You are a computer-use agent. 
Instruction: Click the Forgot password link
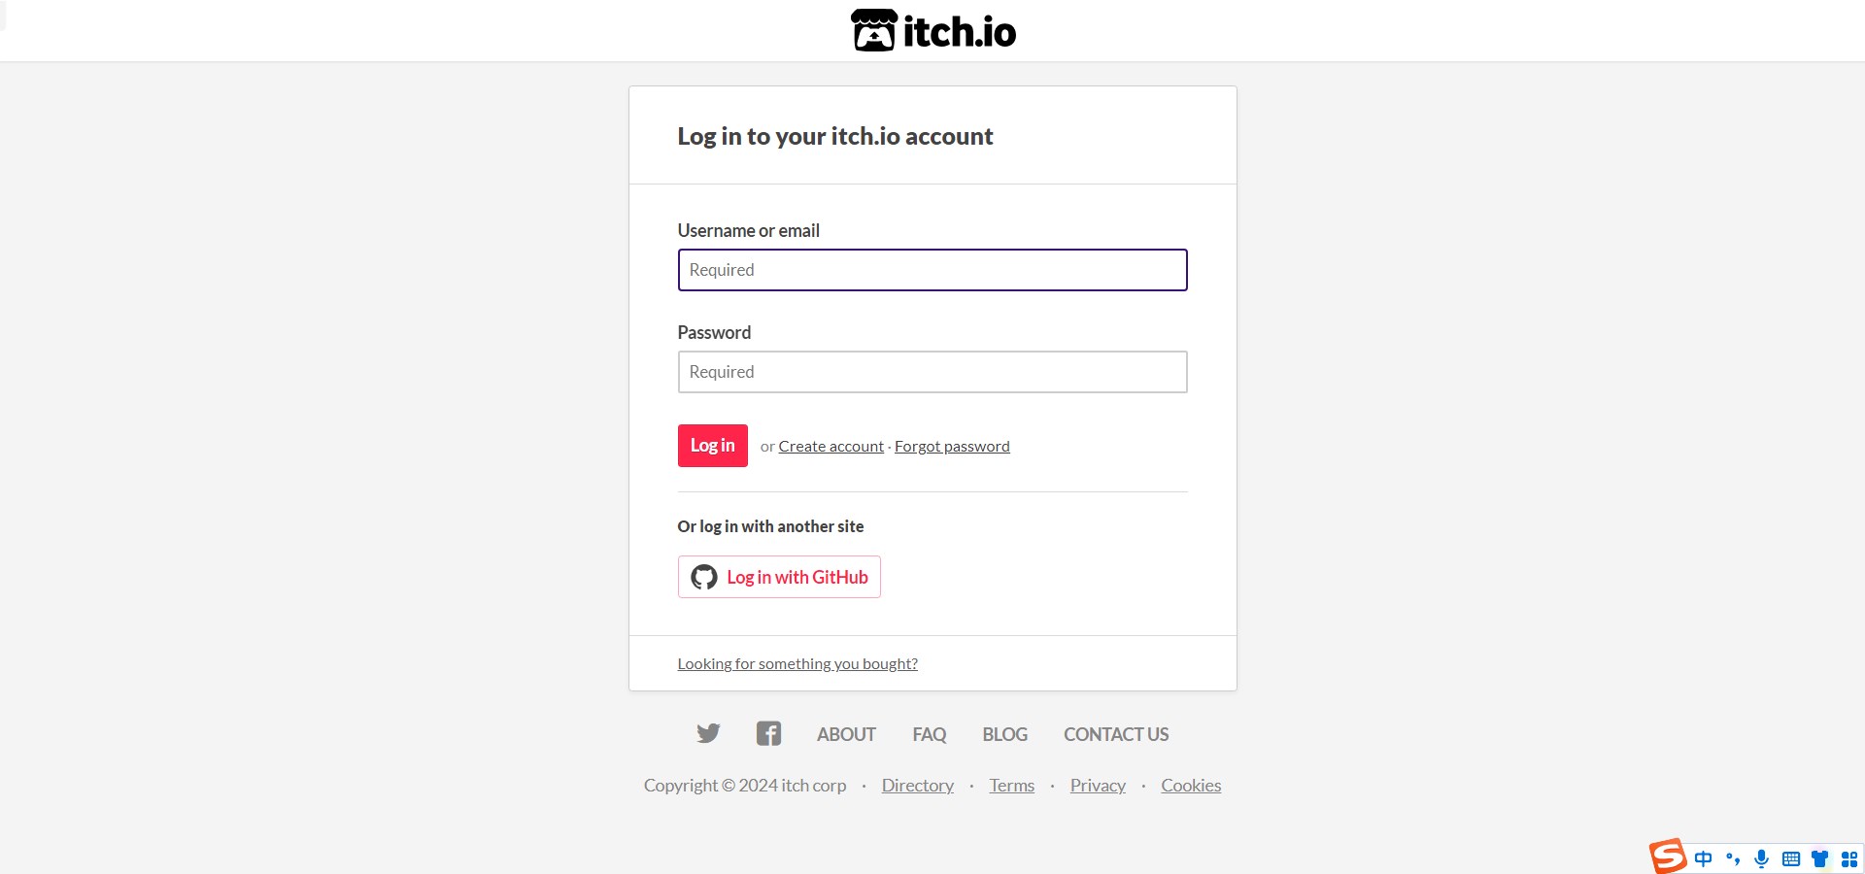click(x=952, y=446)
